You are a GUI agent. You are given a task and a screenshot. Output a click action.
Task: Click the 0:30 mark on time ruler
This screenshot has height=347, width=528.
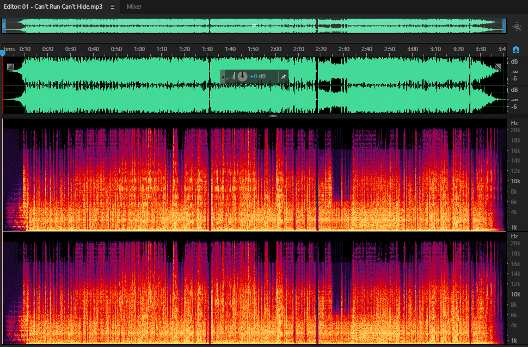tap(70, 49)
